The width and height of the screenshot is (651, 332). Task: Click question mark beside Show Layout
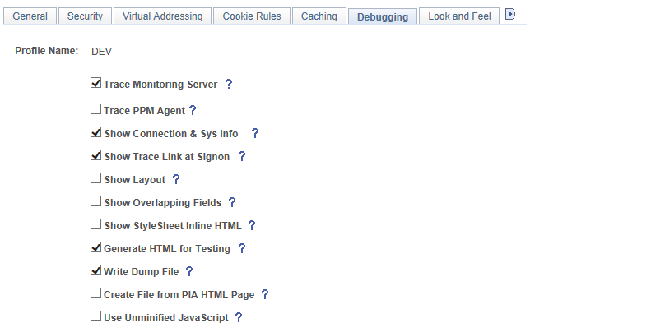(x=176, y=179)
